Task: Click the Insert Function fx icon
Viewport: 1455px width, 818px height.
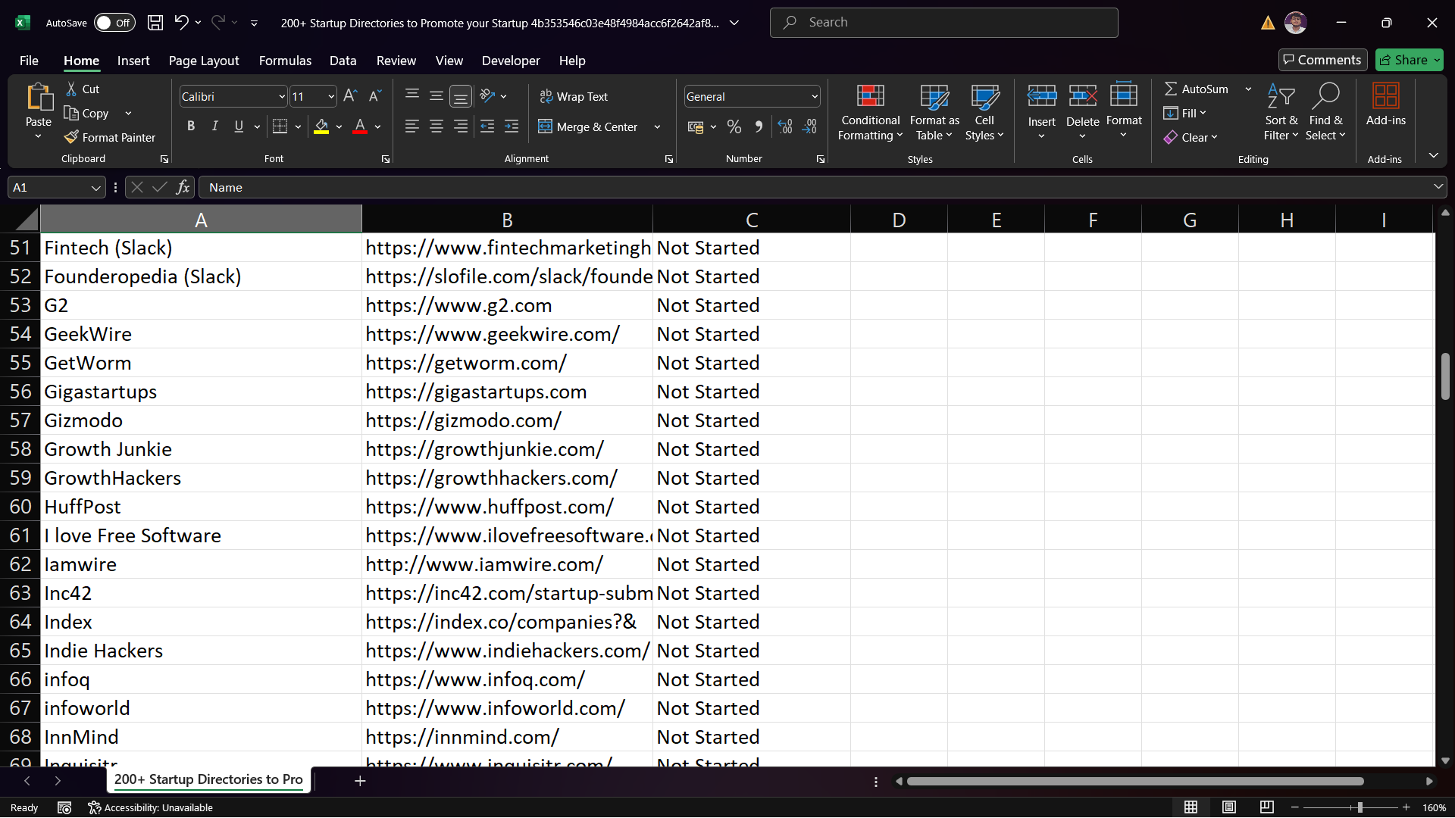Action: coord(183,187)
